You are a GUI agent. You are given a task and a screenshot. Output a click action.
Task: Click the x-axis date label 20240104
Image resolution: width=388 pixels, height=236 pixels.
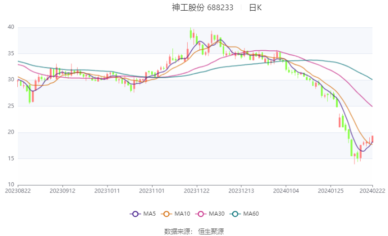[286, 191]
